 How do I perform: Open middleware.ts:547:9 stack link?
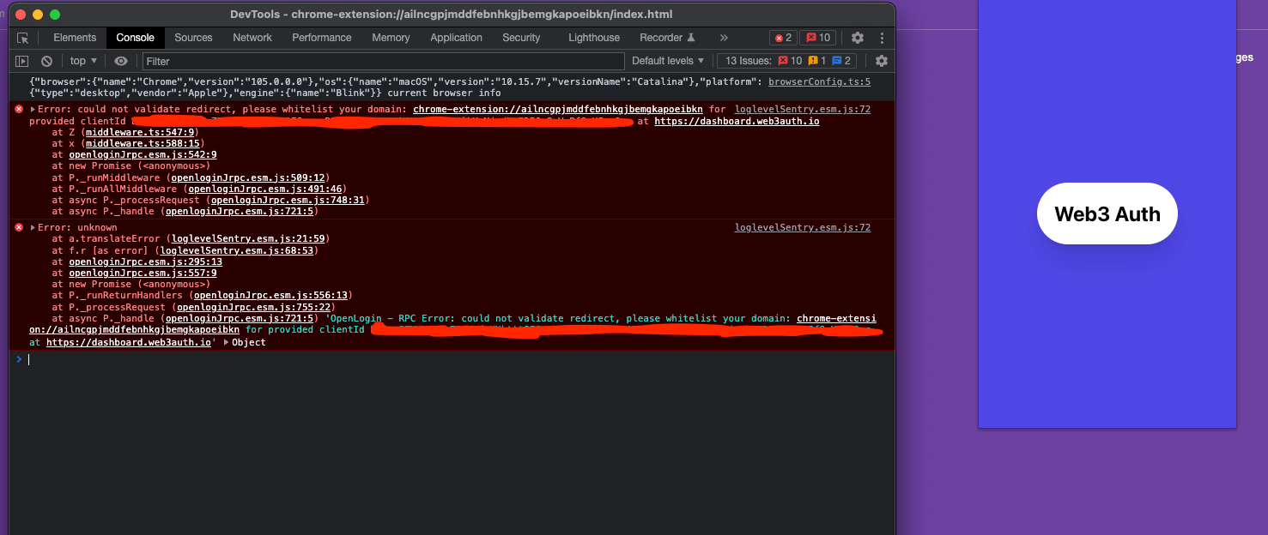coord(142,133)
